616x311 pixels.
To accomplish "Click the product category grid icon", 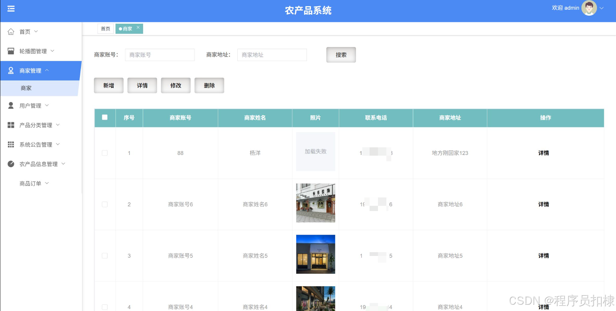I will point(11,125).
